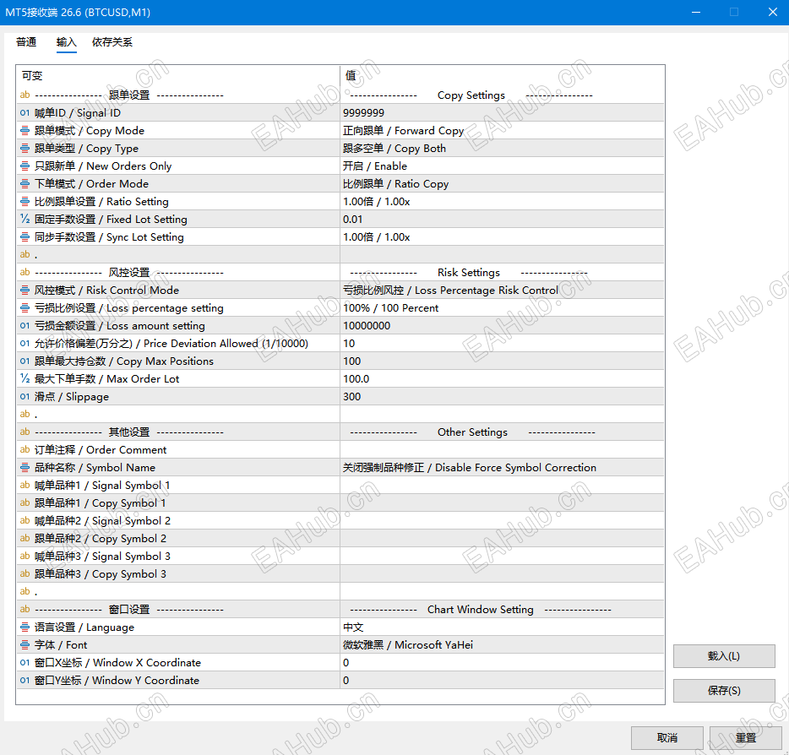Open Font value 微软雅黑 / Microsoft YaHei
The image size is (789, 755).
point(502,645)
